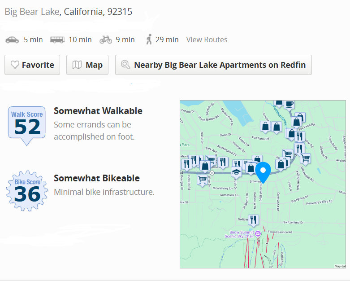The height and width of the screenshot is (281, 350).
Task: Select the coffee cup map marker
Action: pos(290,105)
